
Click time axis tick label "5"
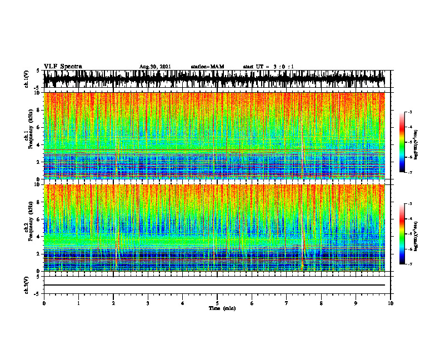tap(217, 303)
